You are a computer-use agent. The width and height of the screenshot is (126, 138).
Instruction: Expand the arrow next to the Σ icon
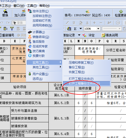click(x=81, y=29)
